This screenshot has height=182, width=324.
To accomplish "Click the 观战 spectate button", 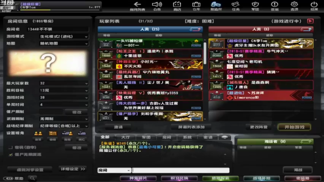I will tap(298, 170).
